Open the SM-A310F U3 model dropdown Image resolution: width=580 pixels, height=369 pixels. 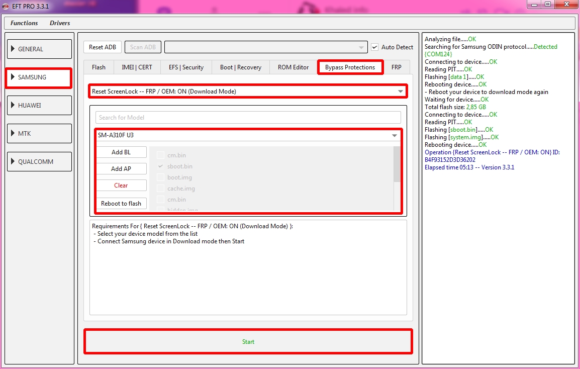tap(248, 135)
